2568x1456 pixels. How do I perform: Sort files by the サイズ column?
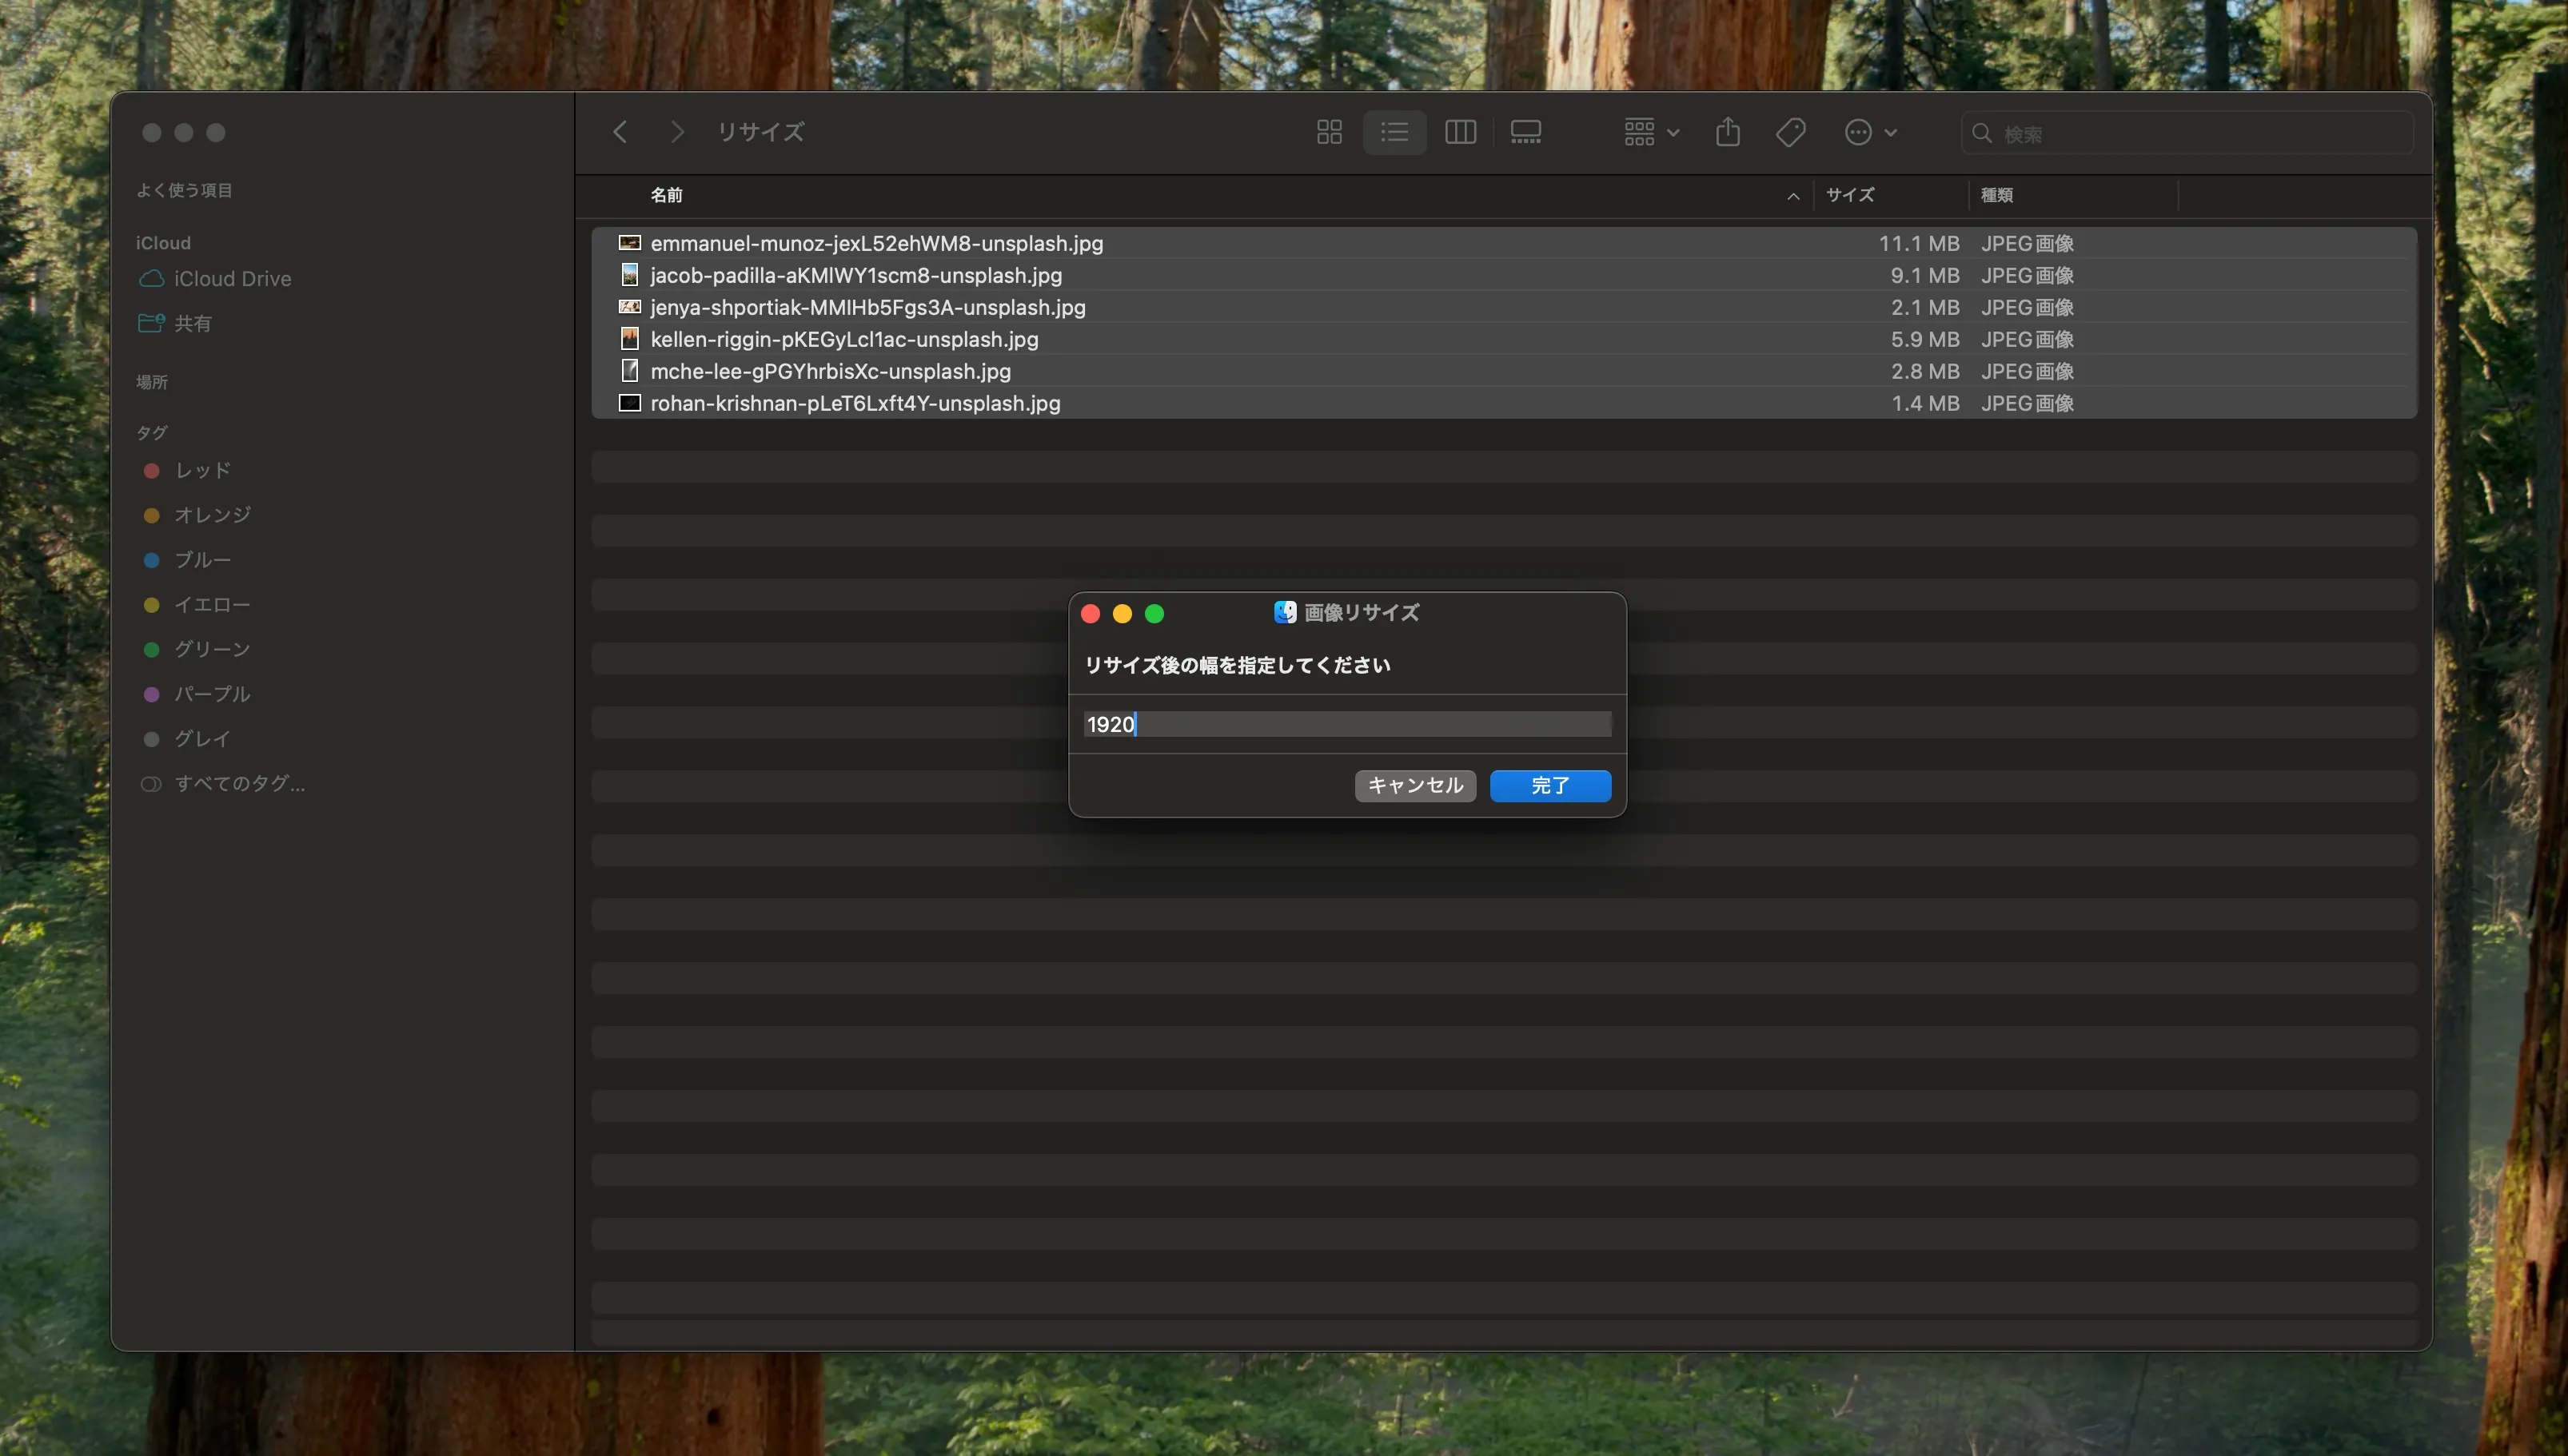click(1850, 195)
